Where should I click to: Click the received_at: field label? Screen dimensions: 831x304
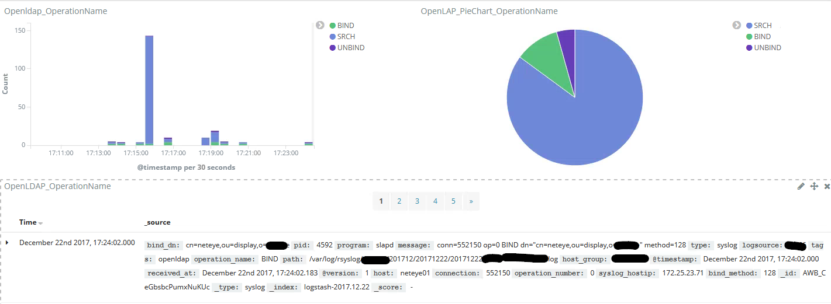tap(172, 273)
